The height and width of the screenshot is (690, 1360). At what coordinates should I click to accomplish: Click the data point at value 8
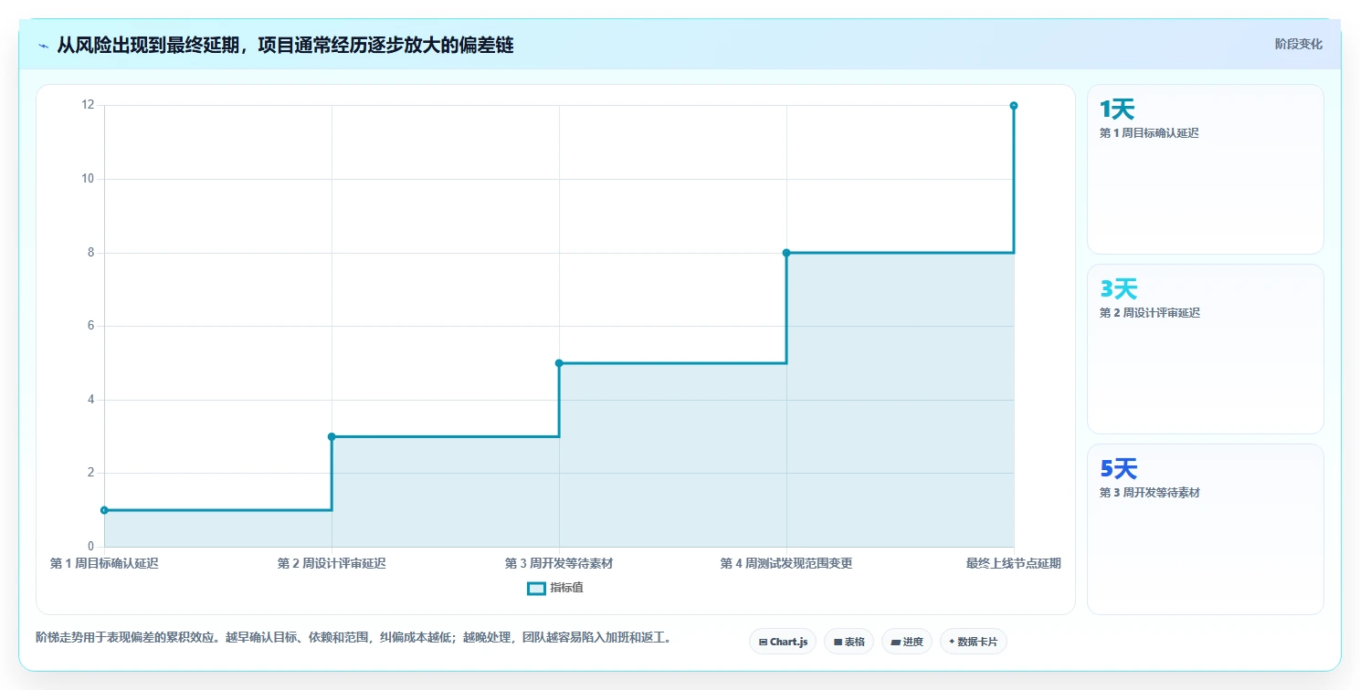pyautogui.click(x=786, y=253)
